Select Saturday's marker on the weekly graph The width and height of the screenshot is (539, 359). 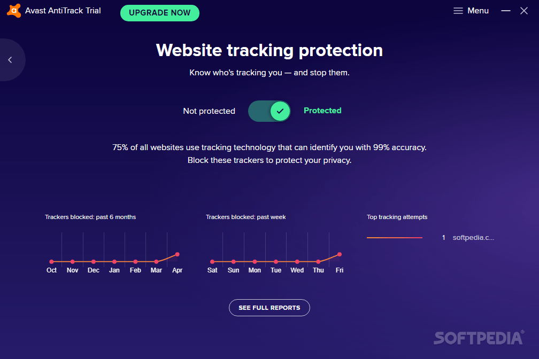212,262
